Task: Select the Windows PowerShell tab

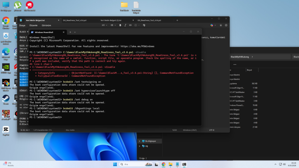Action: [48, 32]
